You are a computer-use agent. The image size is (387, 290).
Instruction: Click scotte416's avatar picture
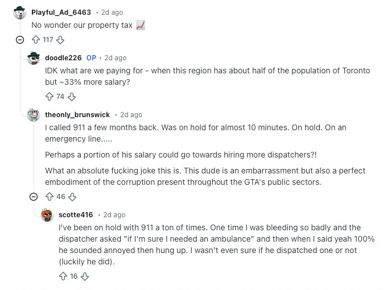(x=47, y=215)
